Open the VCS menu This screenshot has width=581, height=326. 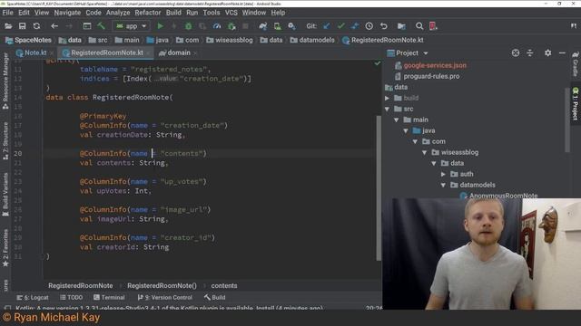(x=231, y=12)
